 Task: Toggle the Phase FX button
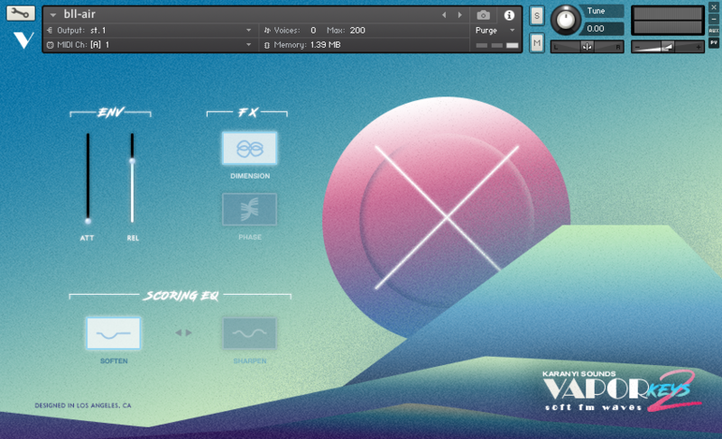pyautogui.click(x=250, y=209)
